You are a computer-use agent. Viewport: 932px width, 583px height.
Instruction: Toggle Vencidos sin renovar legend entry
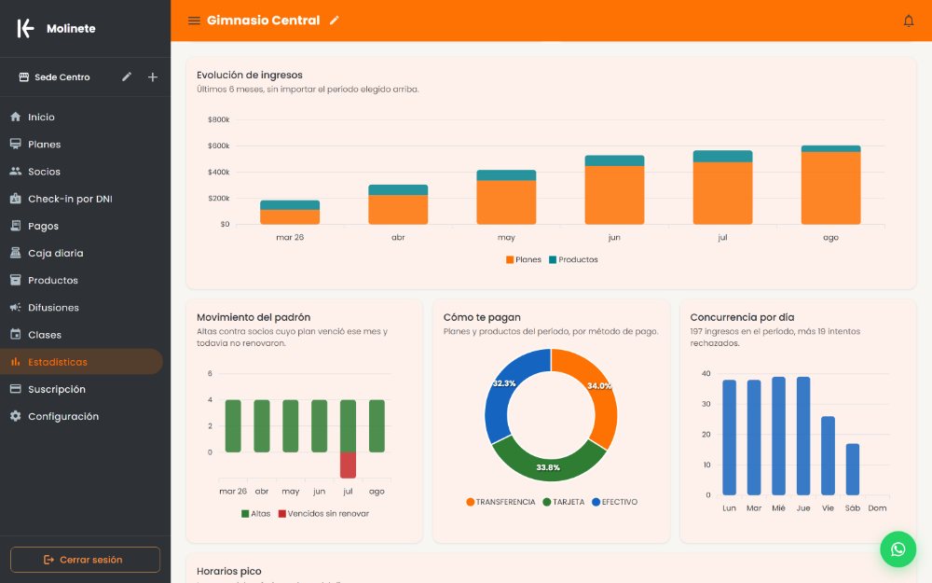[x=324, y=514]
